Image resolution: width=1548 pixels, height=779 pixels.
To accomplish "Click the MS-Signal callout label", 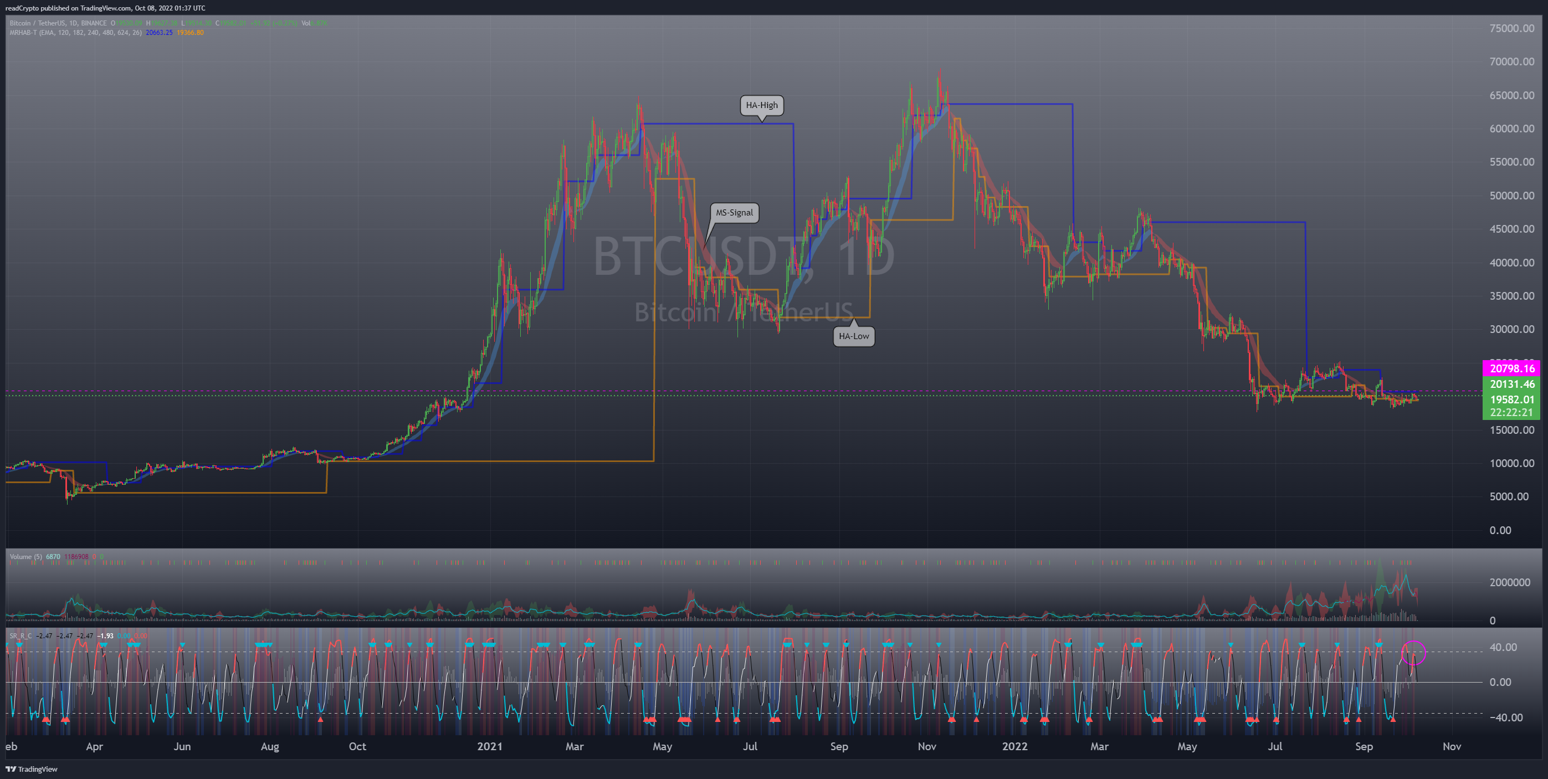I will click(734, 213).
